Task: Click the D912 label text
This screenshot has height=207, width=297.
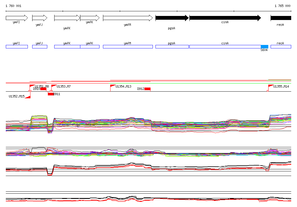Action: pyautogui.click(x=141, y=89)
